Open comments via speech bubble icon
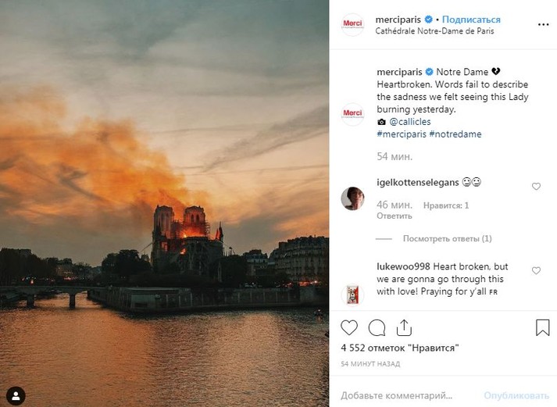The image size is (557, 407). pyautogui.click(x=377, y=327)
